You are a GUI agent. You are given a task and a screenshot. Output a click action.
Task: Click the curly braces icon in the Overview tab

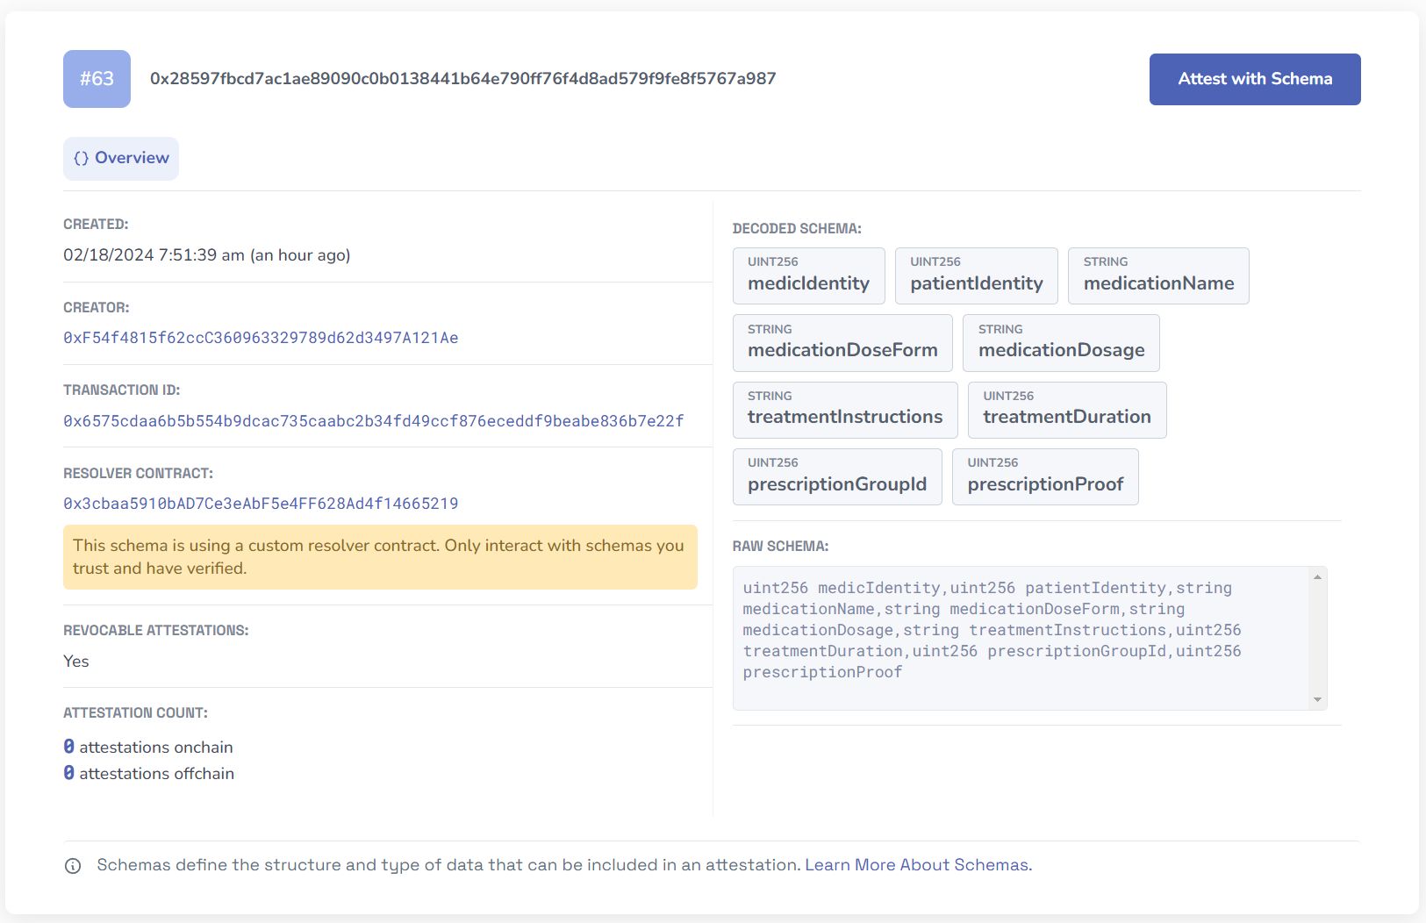click(x=82, y=159)
